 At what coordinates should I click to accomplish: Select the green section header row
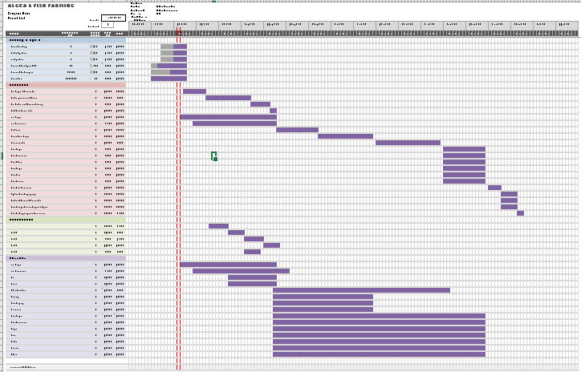click(x=66, y=220)
